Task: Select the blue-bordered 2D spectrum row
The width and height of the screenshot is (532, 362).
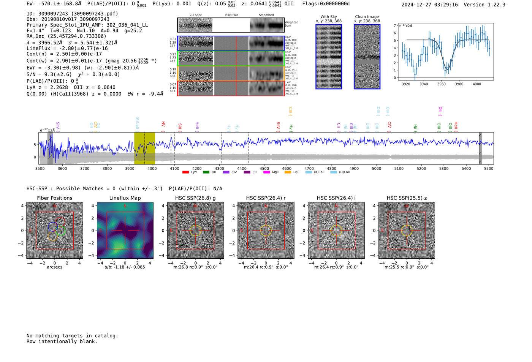Action: (x=231, y=43)
